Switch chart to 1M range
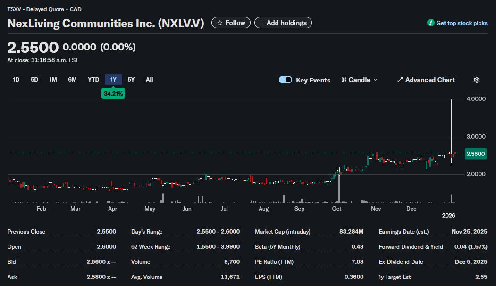The image size is (496, 286). pos(53,80)
